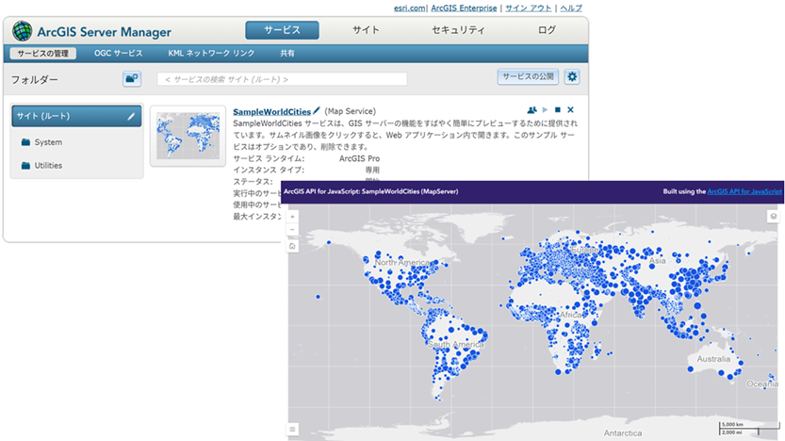Click the map scale bar
This screenshot has width=785, height=441.
[x=749, y=428]
